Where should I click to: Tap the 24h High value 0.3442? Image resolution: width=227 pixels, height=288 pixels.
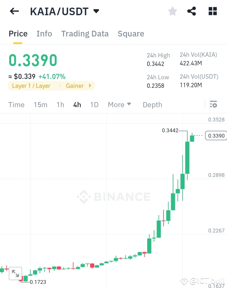click(x=155, y=64)
